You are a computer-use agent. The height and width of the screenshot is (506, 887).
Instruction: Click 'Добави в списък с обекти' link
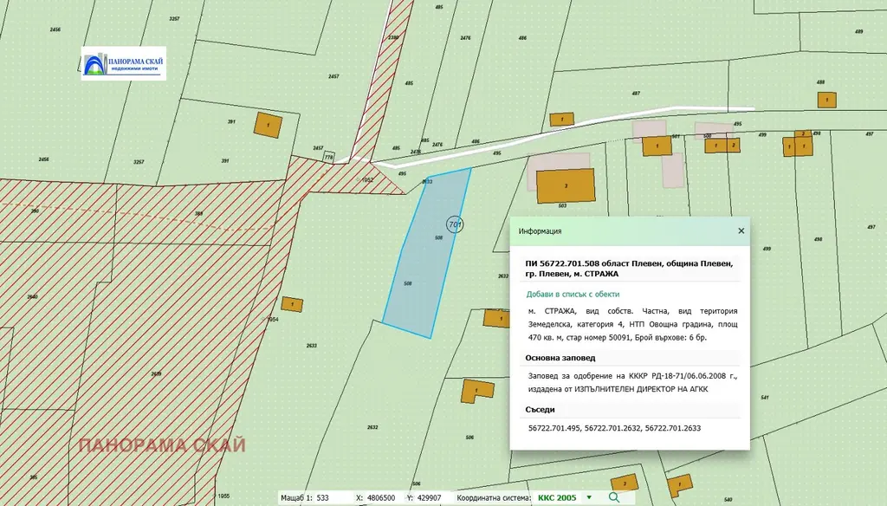coord(573,295)
